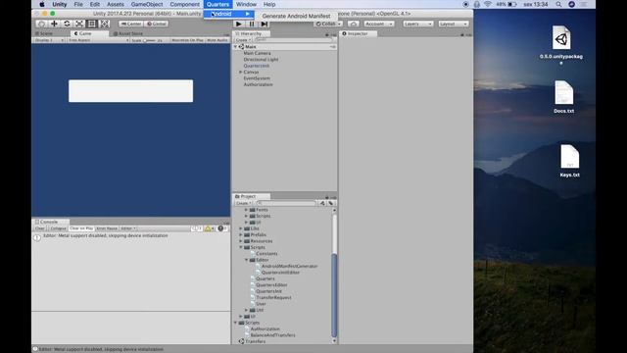The image size is (627, 353).
Task: Toggle the Global orientation button
Action: (x=157, y=24)
